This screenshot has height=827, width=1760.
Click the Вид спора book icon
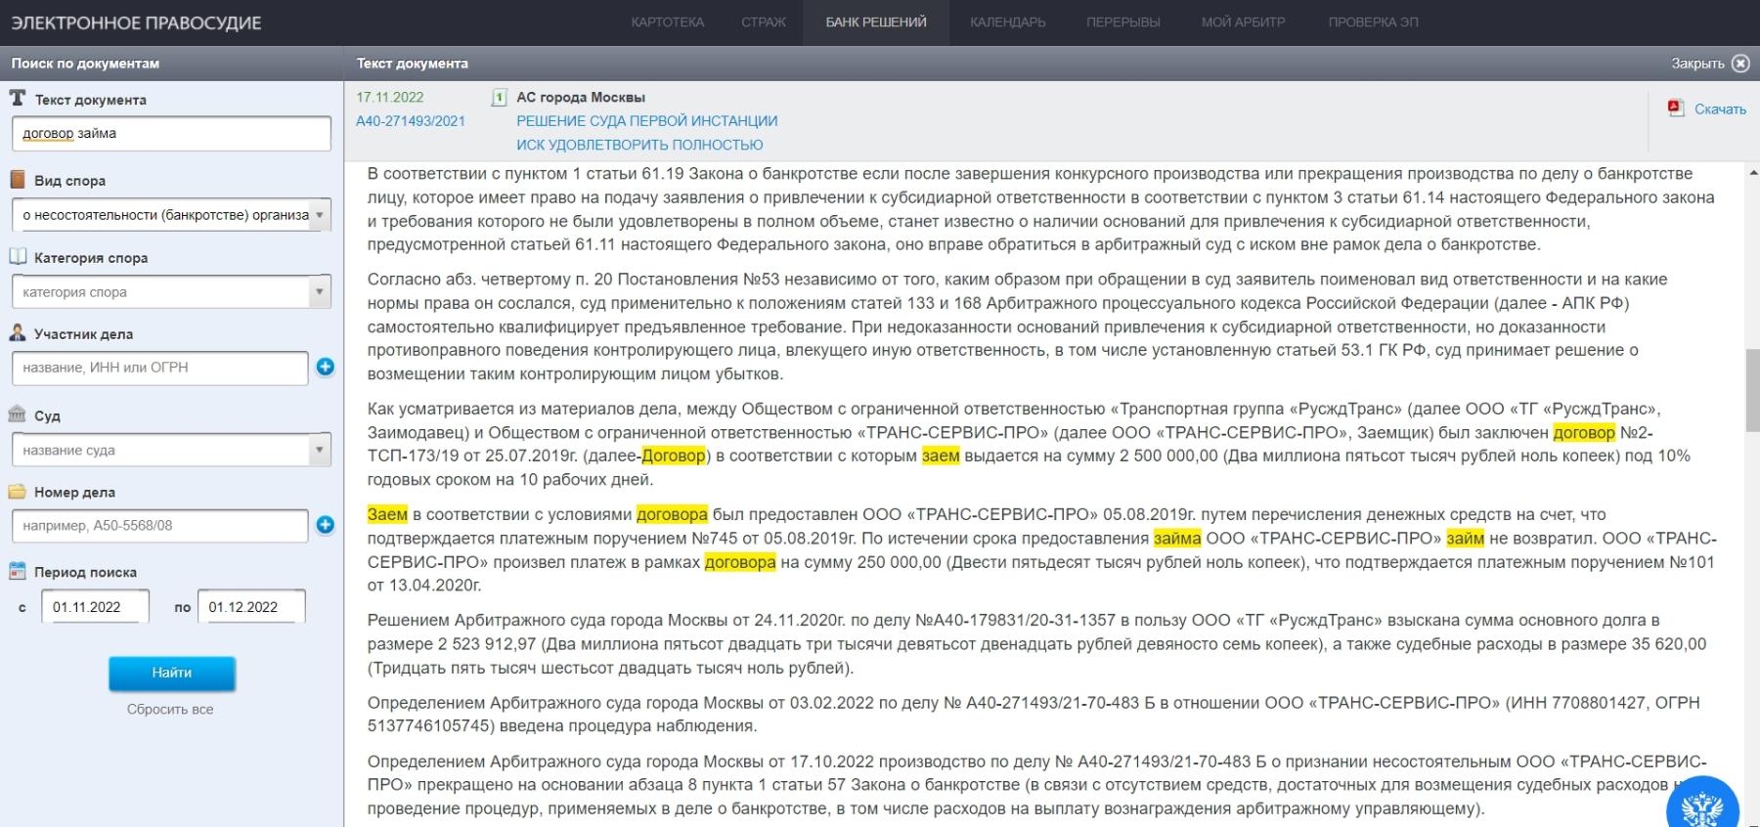click(x=18, y=180)
